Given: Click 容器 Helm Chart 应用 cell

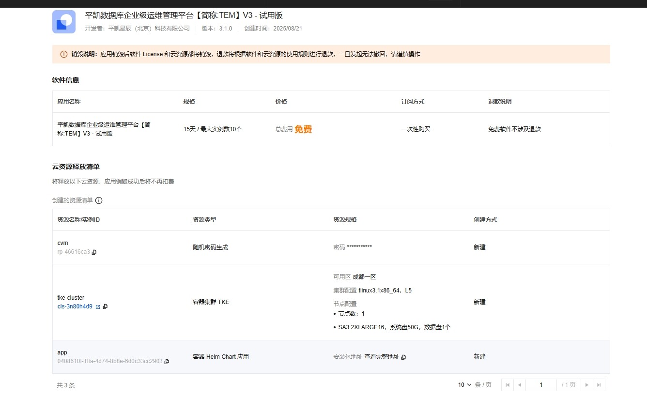Looking at the screenshot, I should pyautogui.click(x=221, y=357).
